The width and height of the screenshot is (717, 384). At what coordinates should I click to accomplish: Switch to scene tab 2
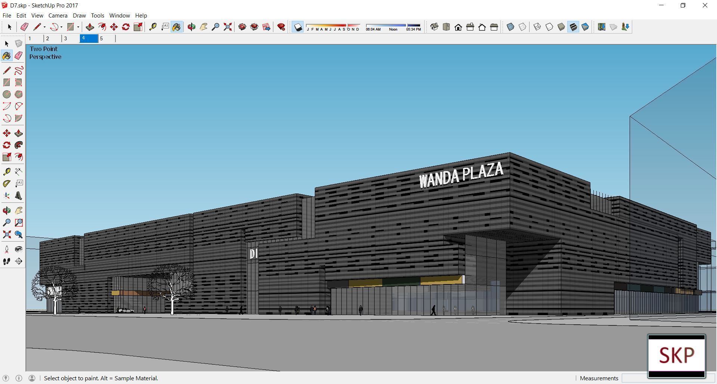click(52, 38)
